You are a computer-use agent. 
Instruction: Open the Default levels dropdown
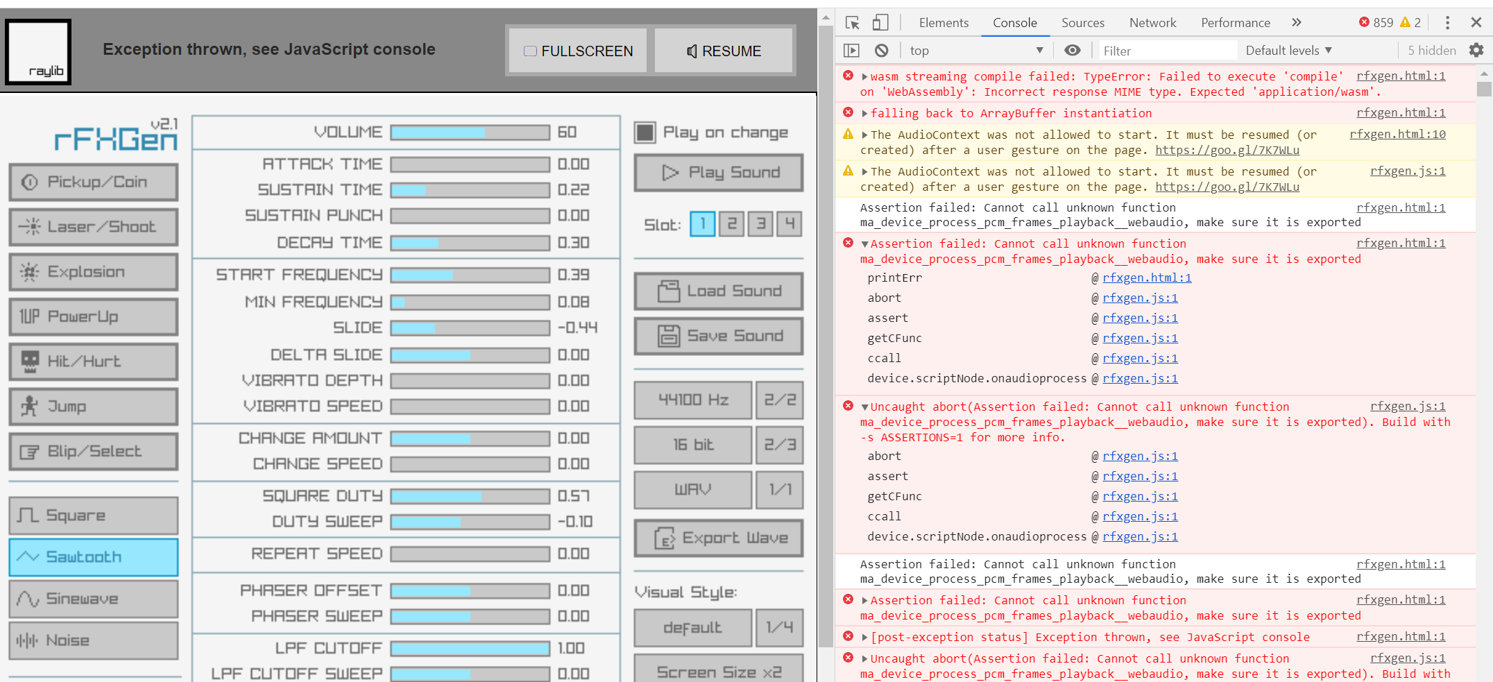click(1288, 50)
